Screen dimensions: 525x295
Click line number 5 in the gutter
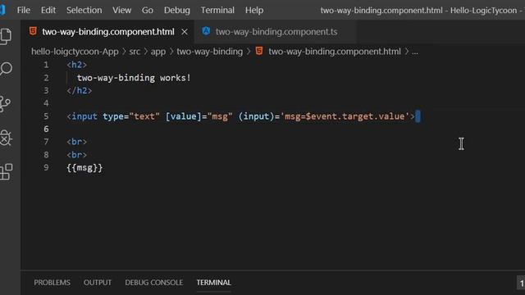point(46,116)
